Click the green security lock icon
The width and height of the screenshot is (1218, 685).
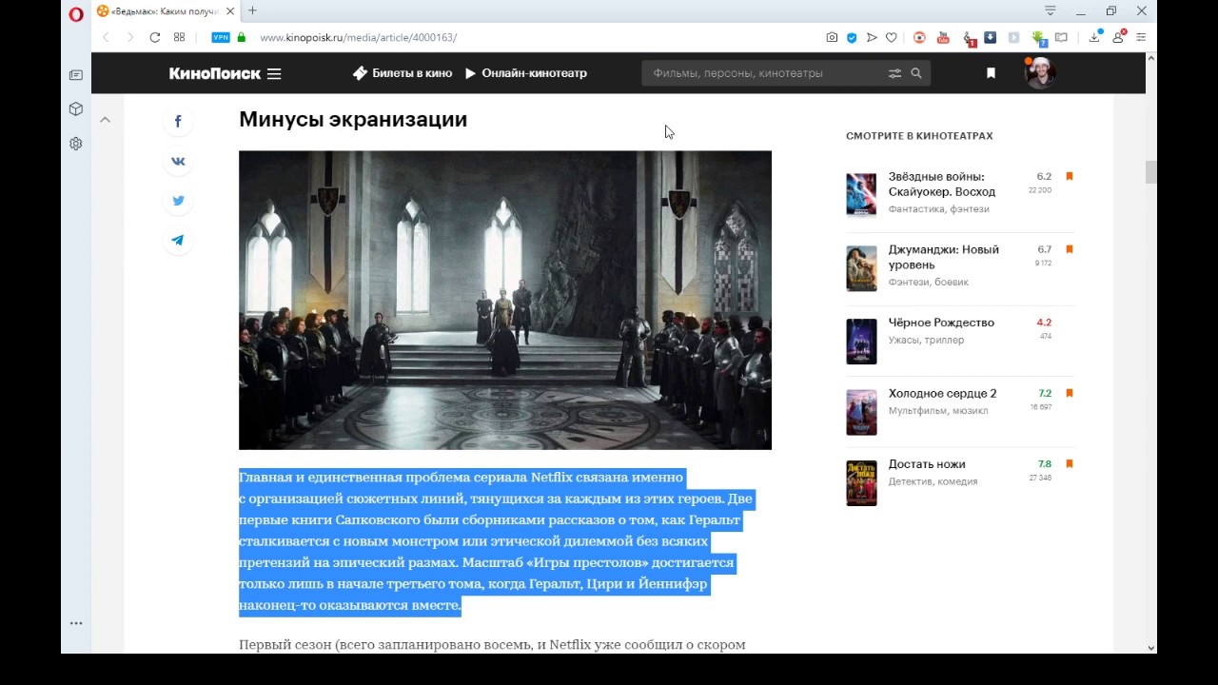click(x=242, y=37)
